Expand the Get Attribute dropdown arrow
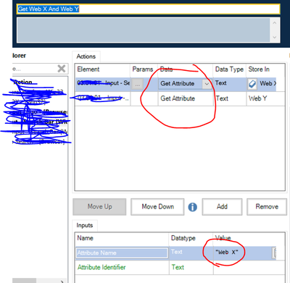This screenshot has width=290, height=283. click(207, 84)
